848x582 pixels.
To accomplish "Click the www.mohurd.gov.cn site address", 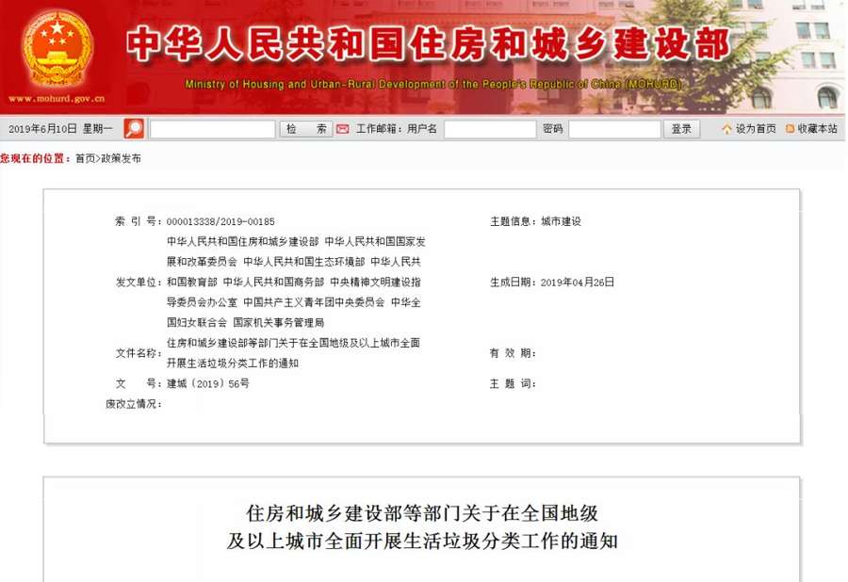I will point(57,99).
